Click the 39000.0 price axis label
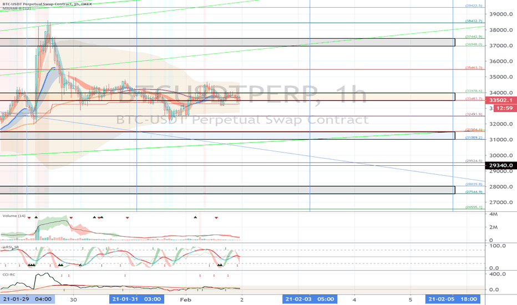The image size is (517, 305). (x=501, y=14)
